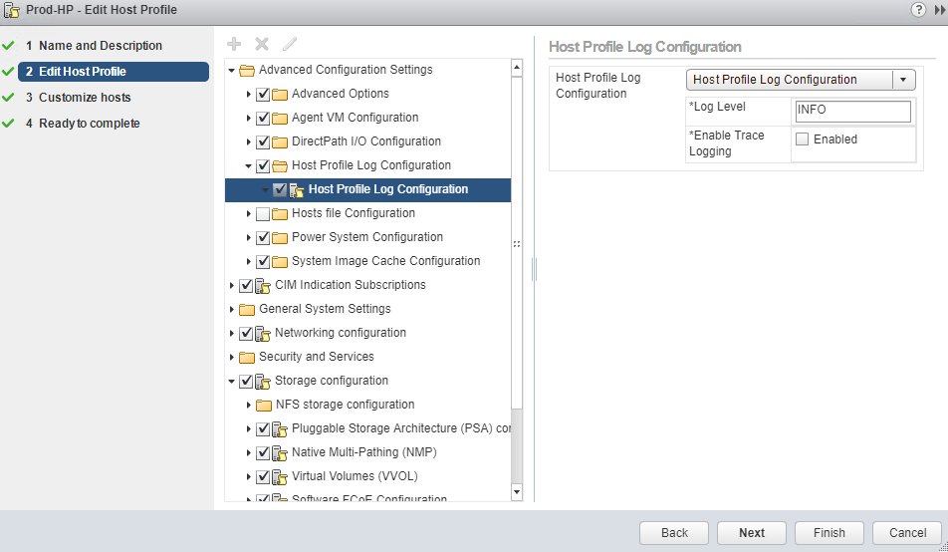Click the help question mark icon
The width and height of the screenshot is (948, 552).
[918, 9]
